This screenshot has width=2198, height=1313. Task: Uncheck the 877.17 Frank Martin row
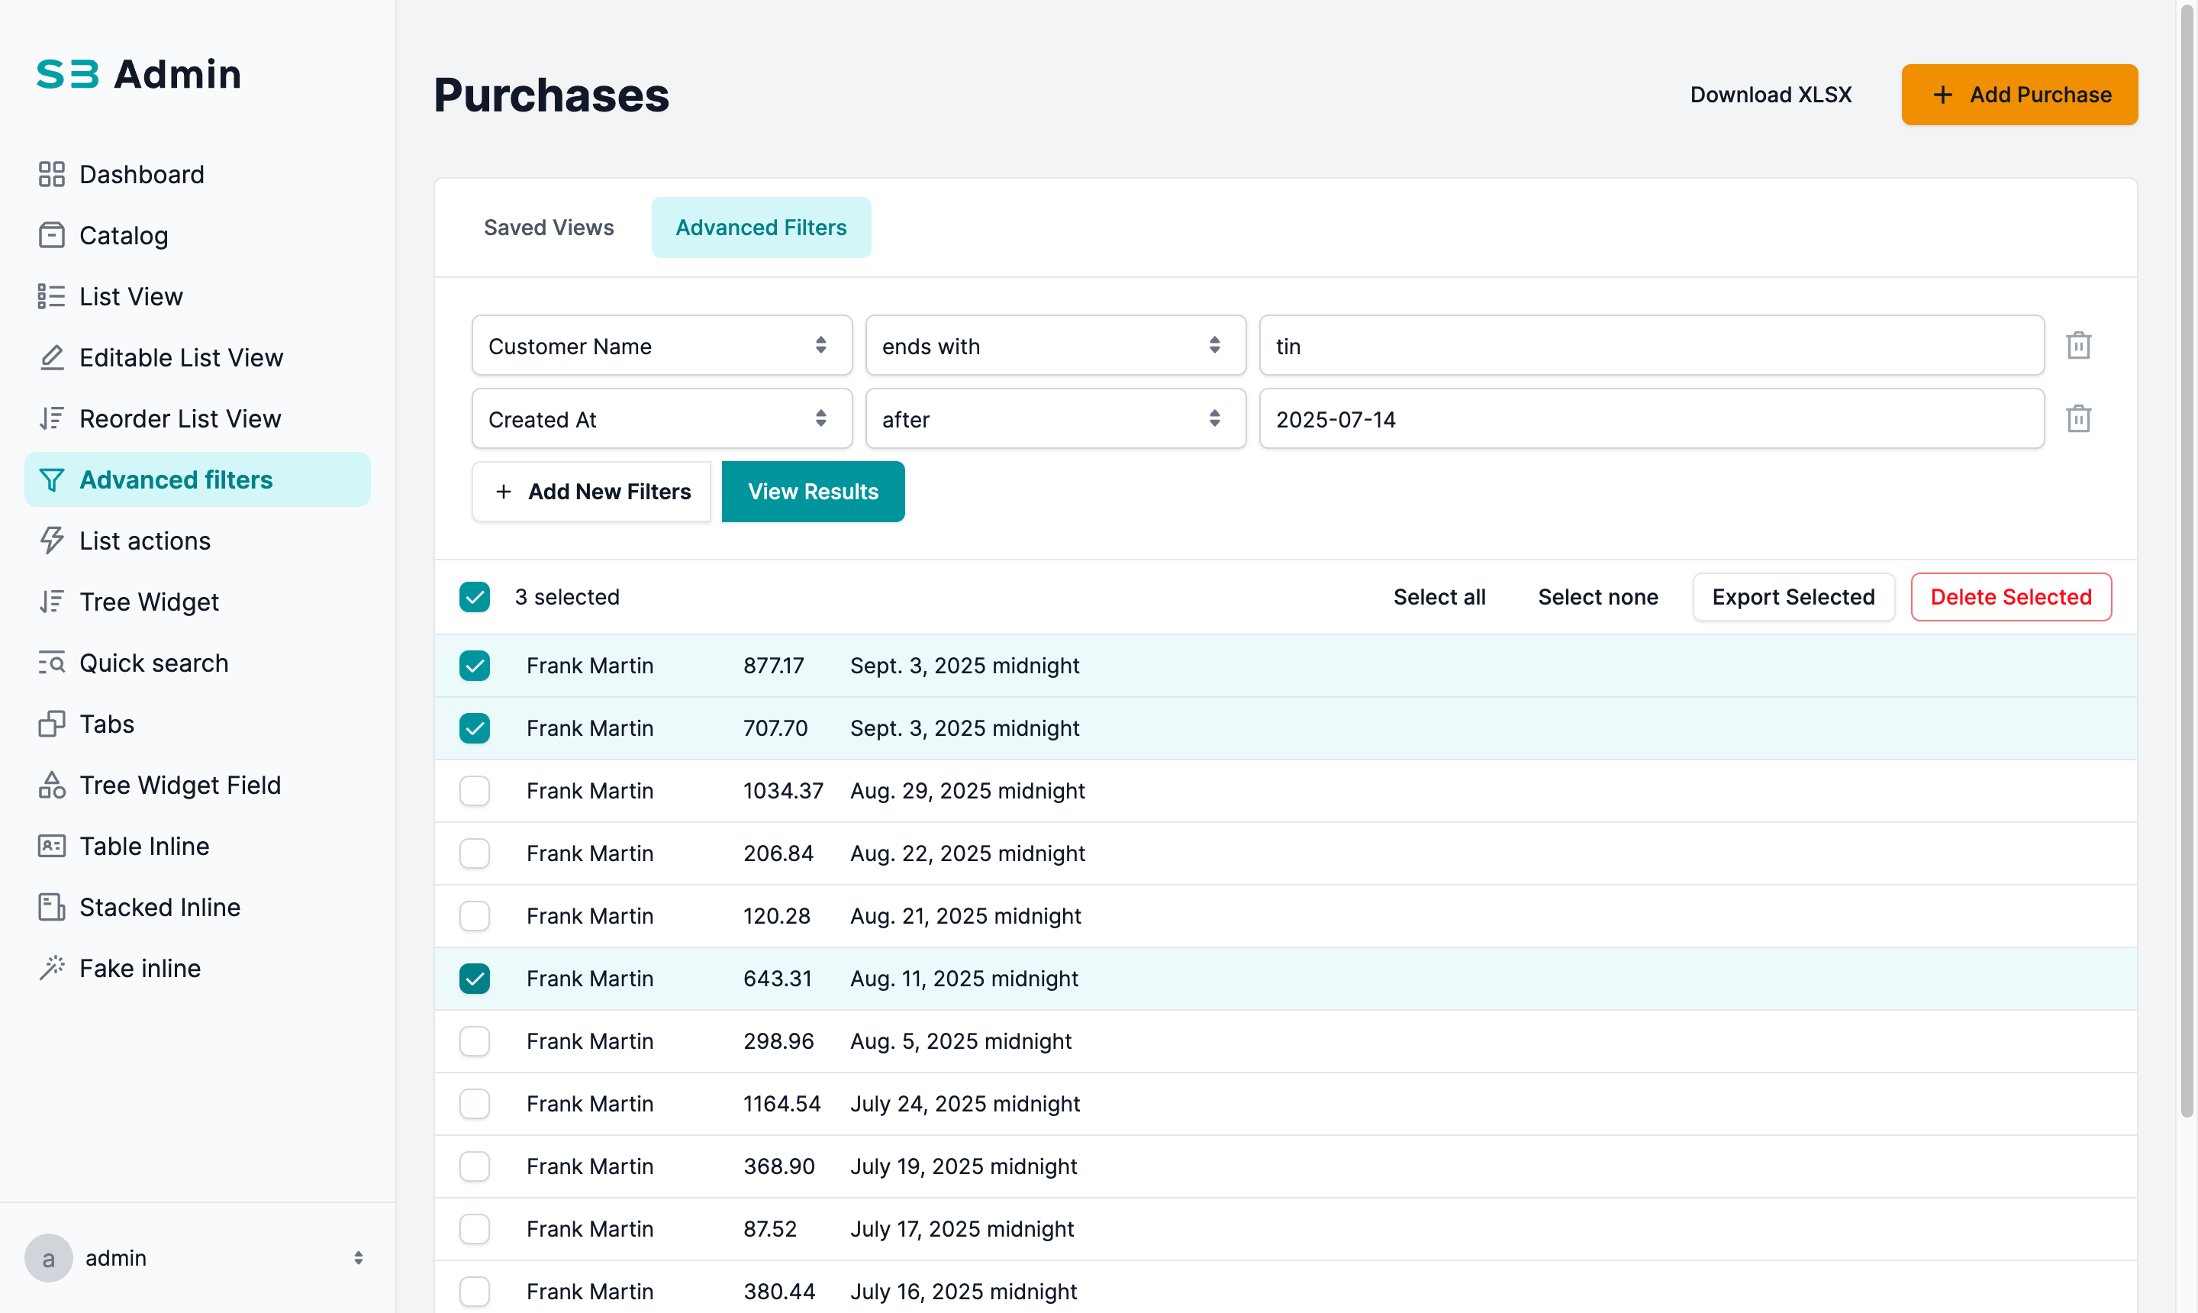click(x=474, y=666)
